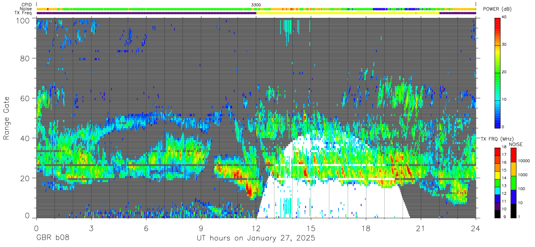535x247 pixels.
Task: Click the 60 tick on Range Gate axis
Action: (x=25, y=98)
